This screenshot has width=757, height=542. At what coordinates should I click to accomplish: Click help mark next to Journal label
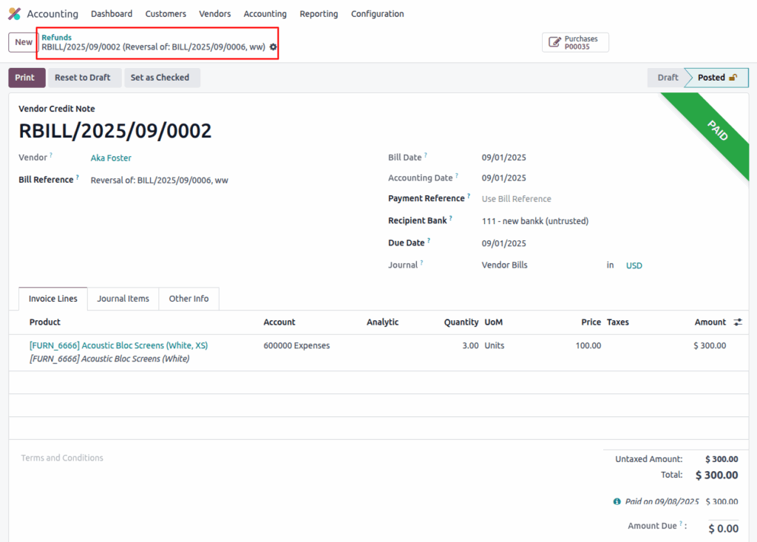point(421,262)
